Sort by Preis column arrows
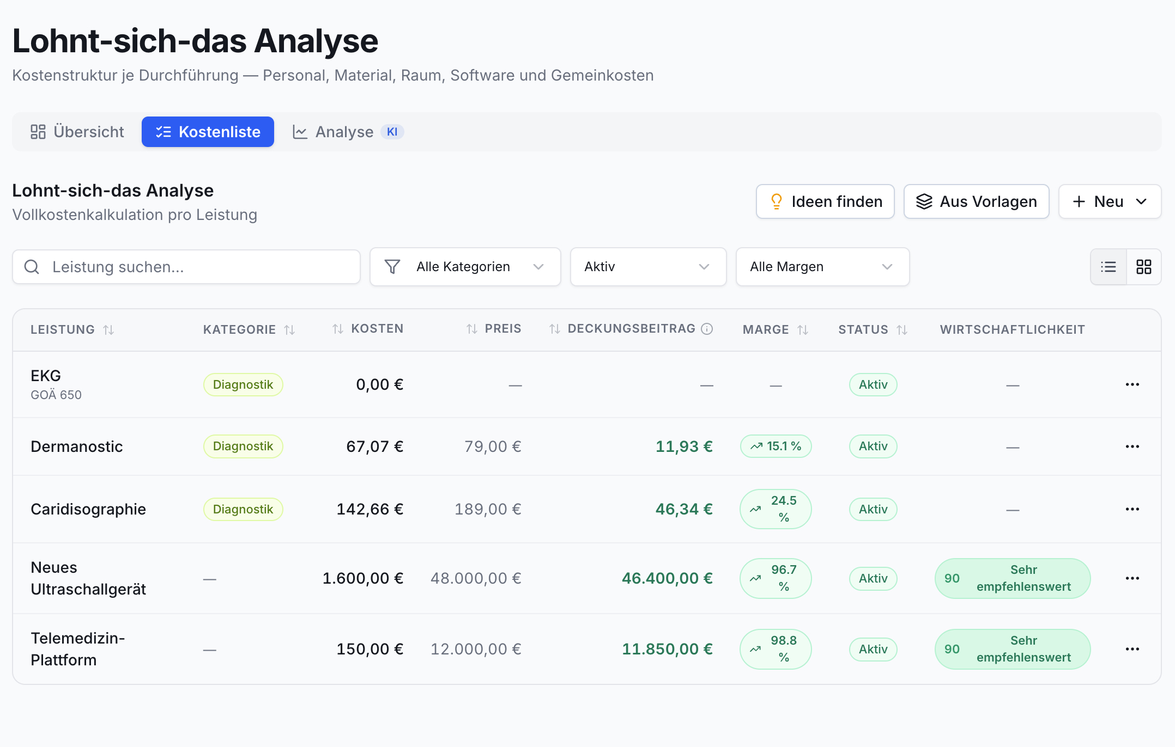The image size is (1175, 747). tap(472, 329)
